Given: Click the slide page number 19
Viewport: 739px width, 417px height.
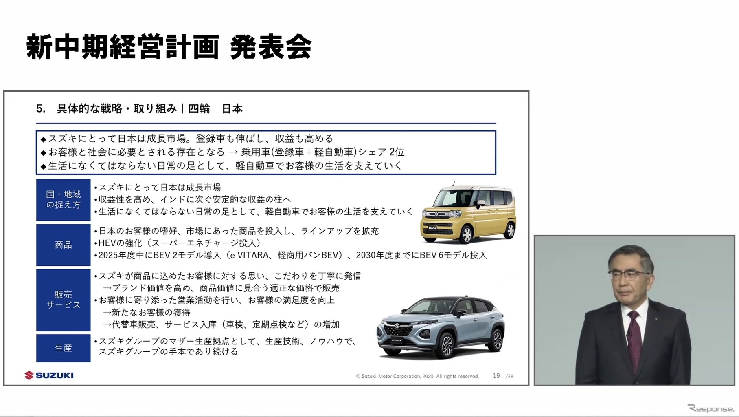Looking at the screenshot, I should [x=496, y=376].
